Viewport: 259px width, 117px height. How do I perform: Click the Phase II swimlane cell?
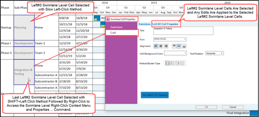(7, 53)
